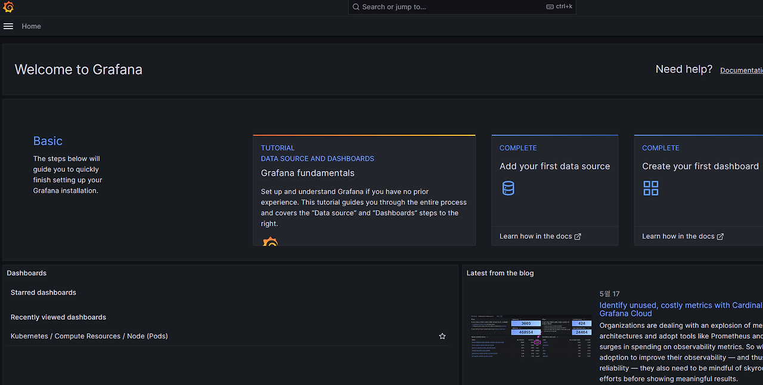Open Kubernetes / Compute Resources / Node (Pods) dashboard

coord(89,336)
